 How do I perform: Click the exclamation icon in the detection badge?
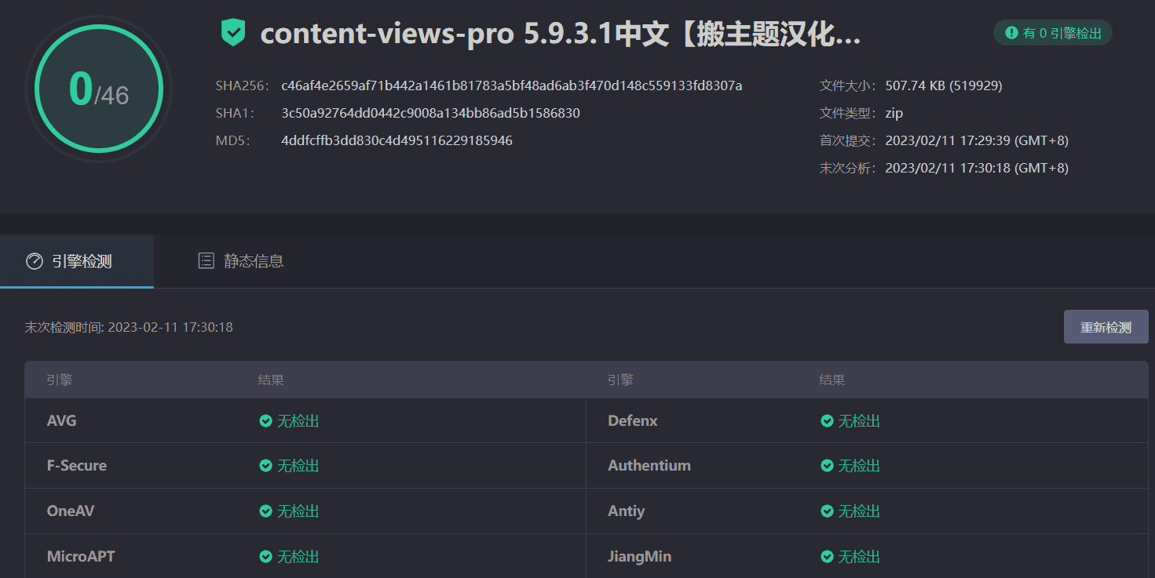pyautogui.click(x=1011, y=34)
